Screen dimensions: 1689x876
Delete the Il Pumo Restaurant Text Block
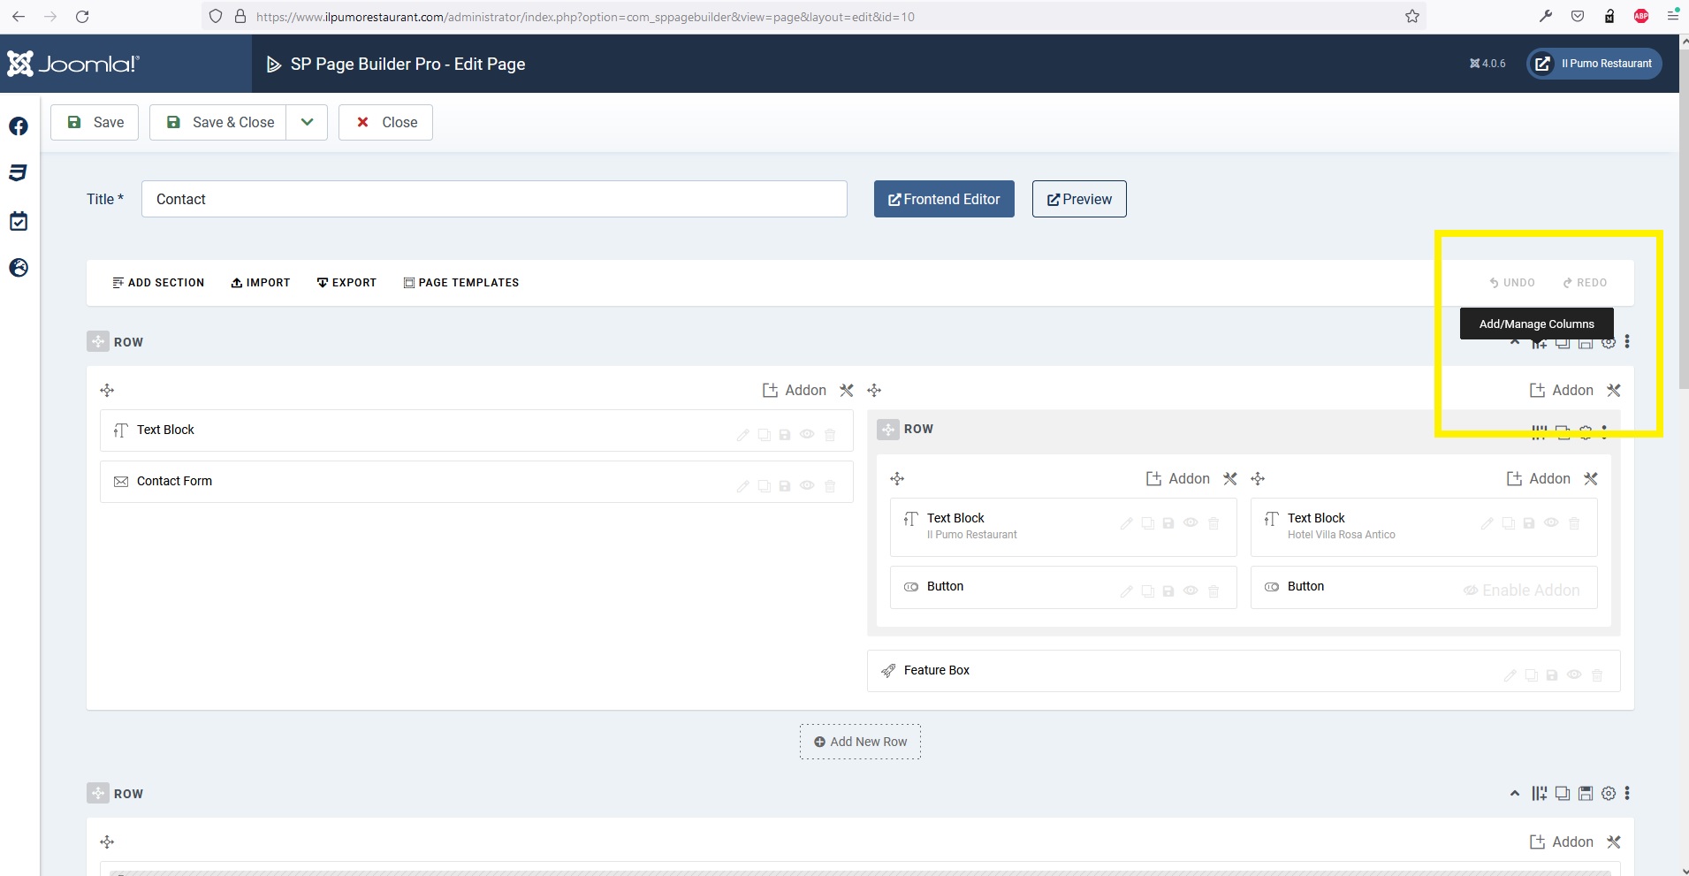point(1213,523)
